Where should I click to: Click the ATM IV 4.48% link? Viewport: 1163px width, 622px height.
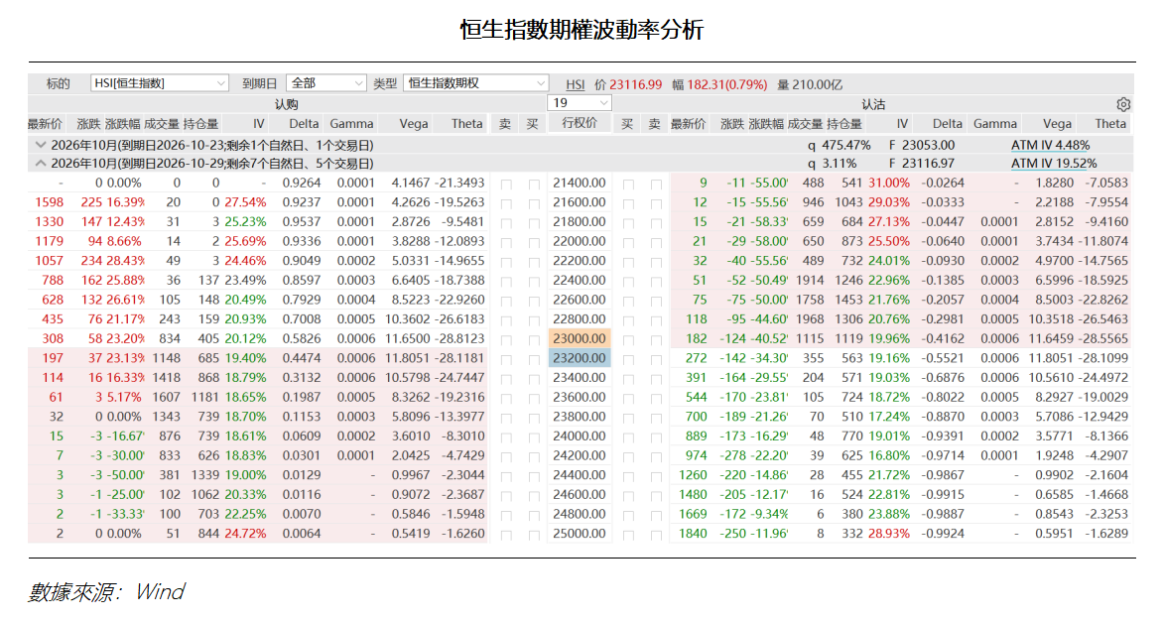[1050, 145]
